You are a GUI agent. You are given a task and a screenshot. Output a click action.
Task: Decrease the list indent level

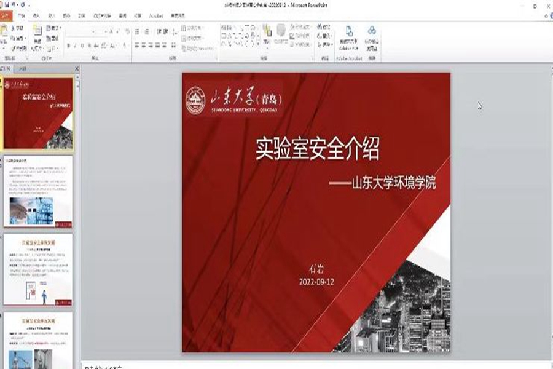click(159, 31)
